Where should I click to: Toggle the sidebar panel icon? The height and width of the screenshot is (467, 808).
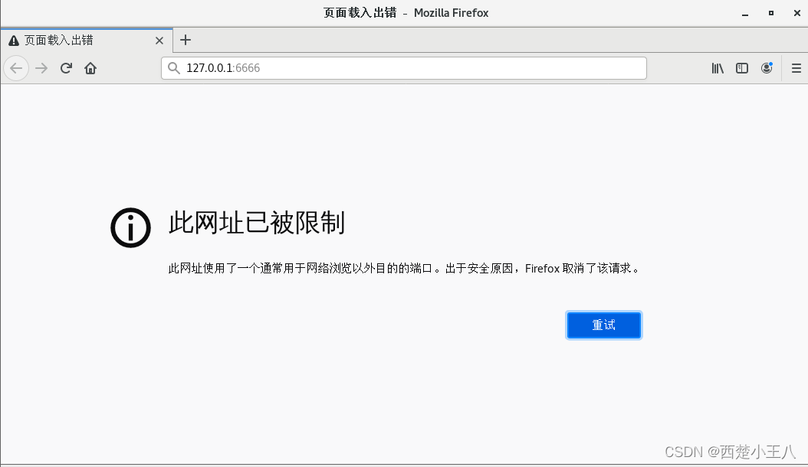(742, 68)
